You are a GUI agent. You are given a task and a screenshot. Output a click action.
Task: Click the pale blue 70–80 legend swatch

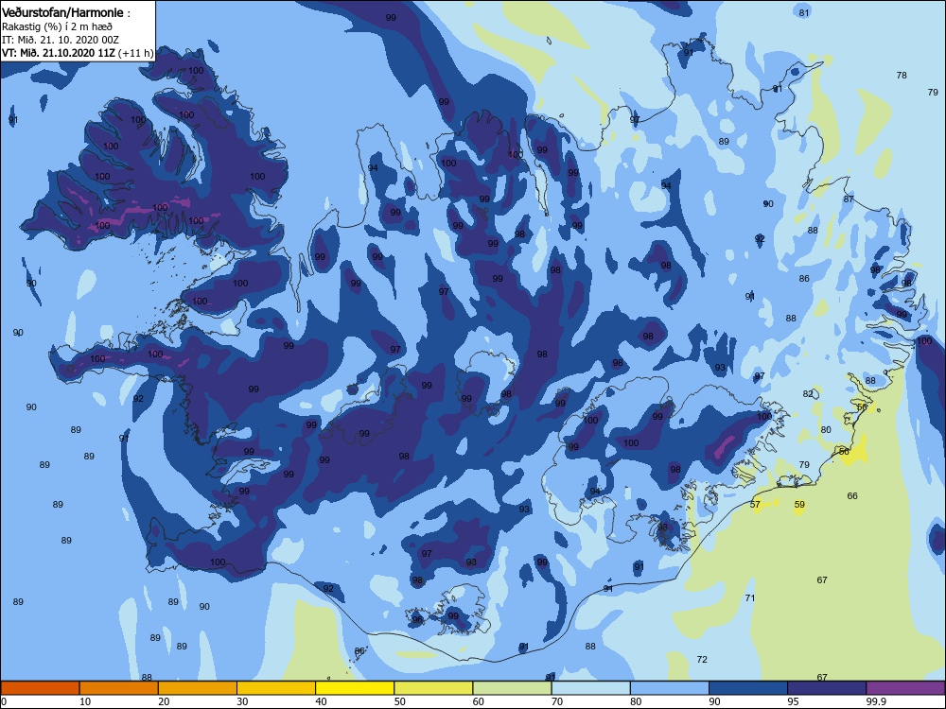590,688
